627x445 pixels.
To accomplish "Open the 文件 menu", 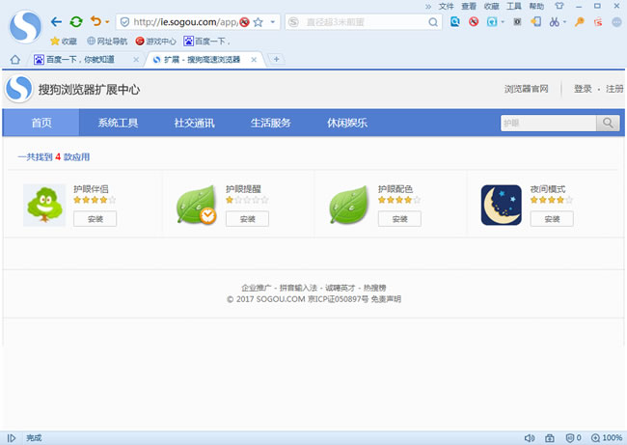I will pos(446,6).
